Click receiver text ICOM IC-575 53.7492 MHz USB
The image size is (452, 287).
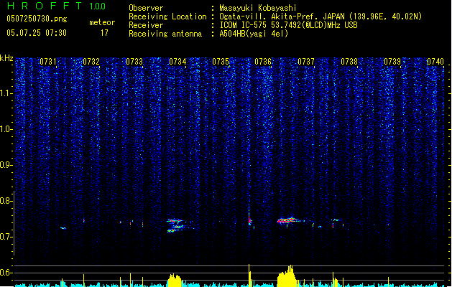(288, 25)
